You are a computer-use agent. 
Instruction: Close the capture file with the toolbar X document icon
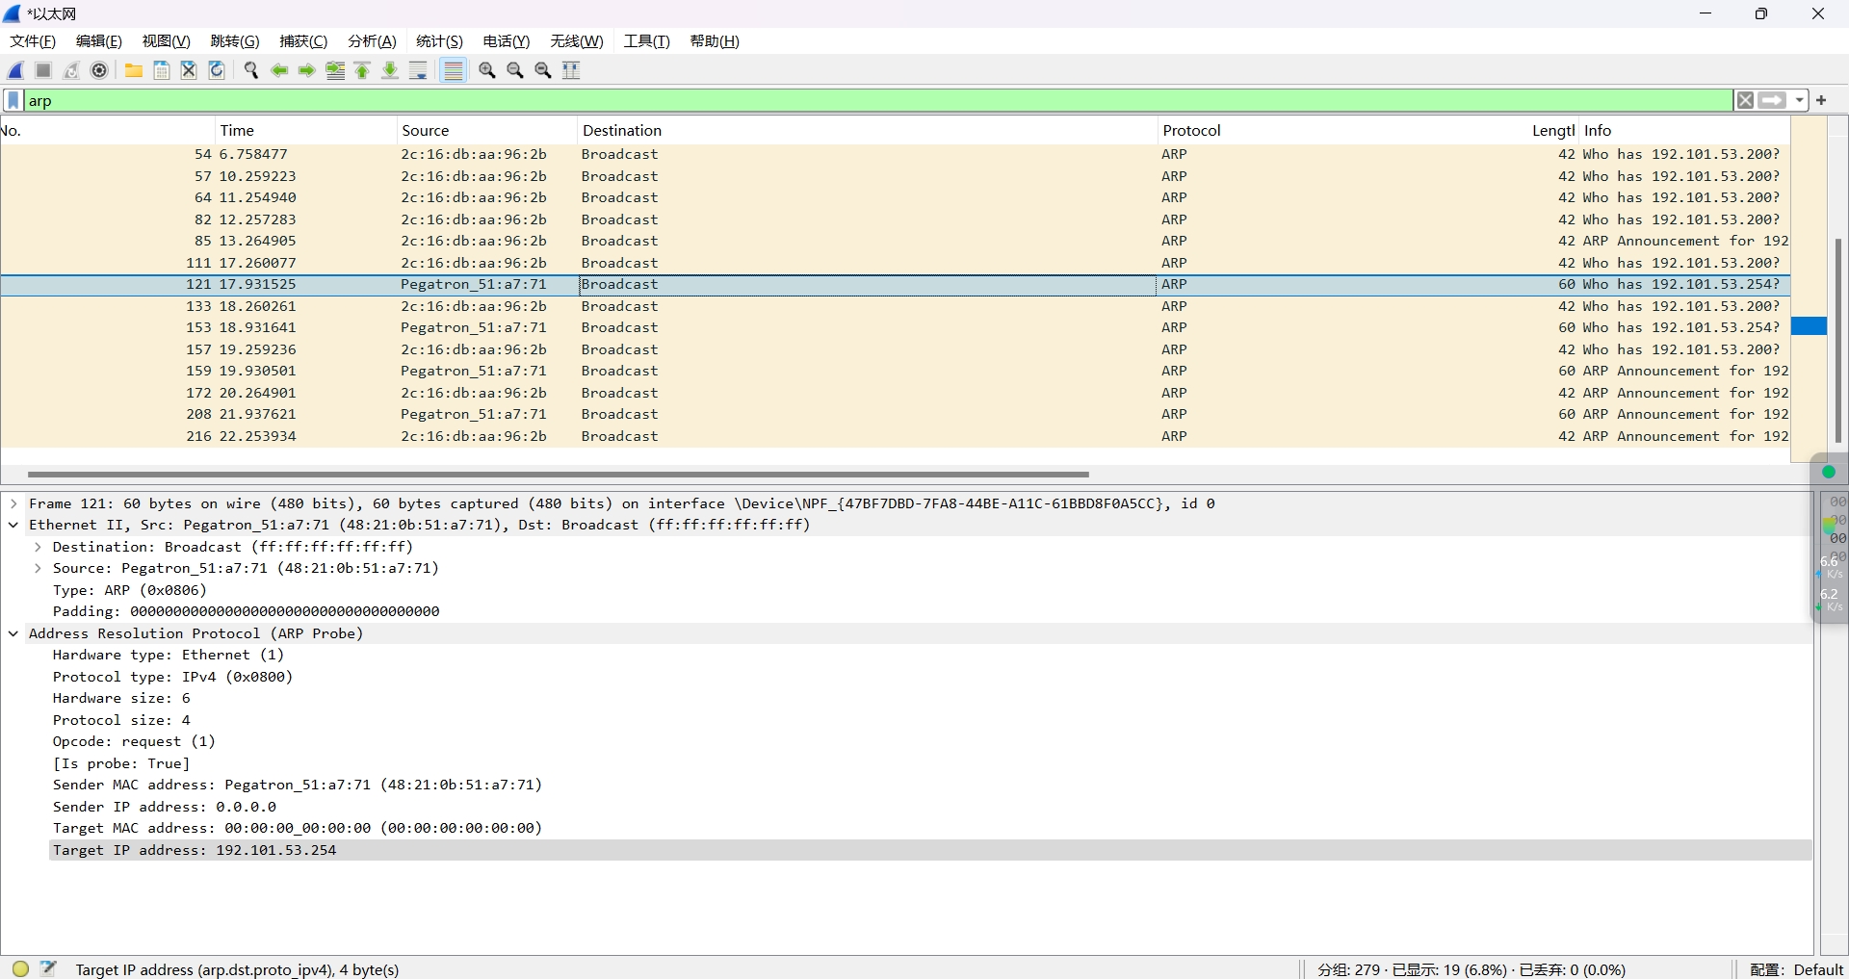coord(189,70)
